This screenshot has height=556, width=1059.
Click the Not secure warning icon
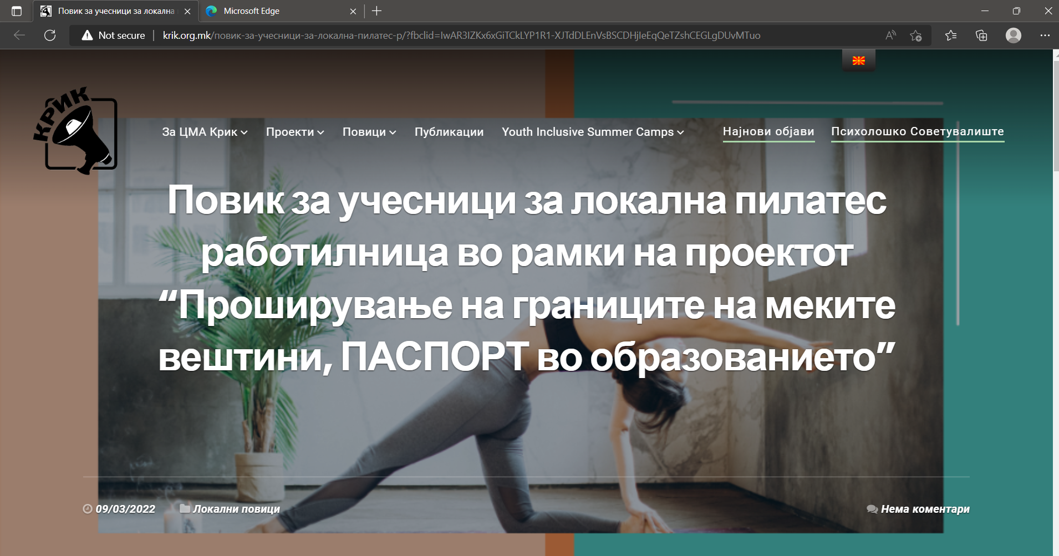87,35
